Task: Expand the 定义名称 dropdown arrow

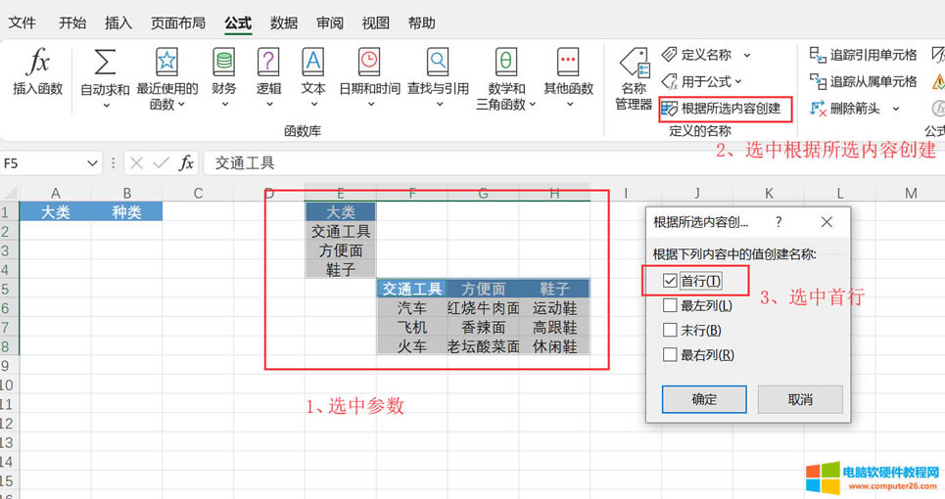Action: (747, 56)
